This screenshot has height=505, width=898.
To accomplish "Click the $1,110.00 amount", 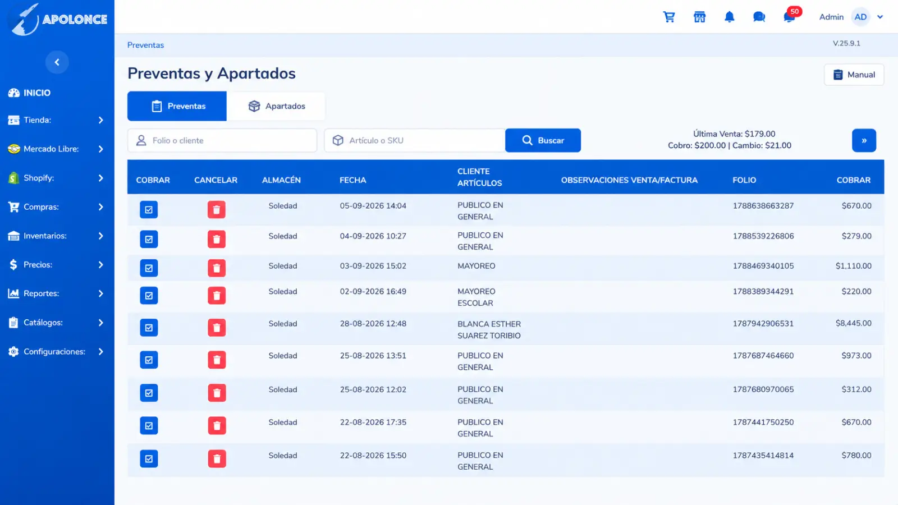I will pos(853,266).
